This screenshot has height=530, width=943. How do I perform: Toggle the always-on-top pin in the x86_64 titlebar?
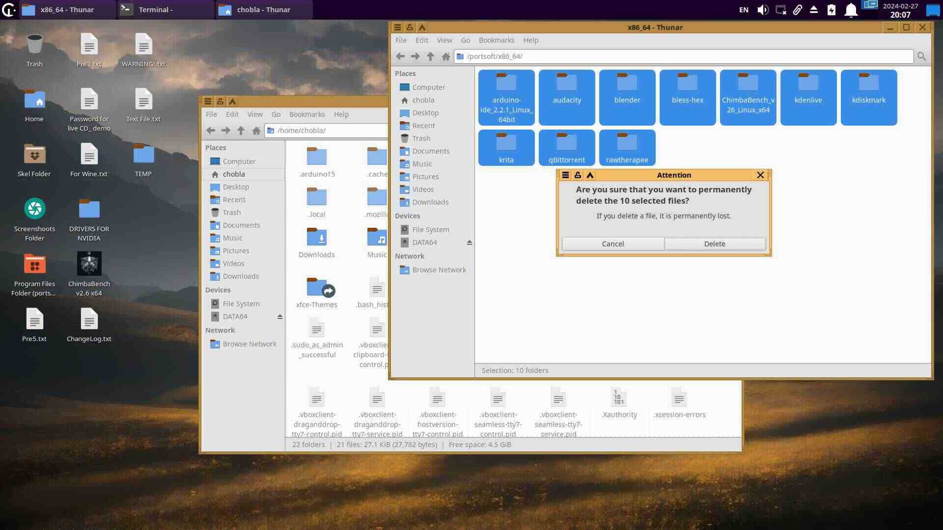tap(410, 27)
